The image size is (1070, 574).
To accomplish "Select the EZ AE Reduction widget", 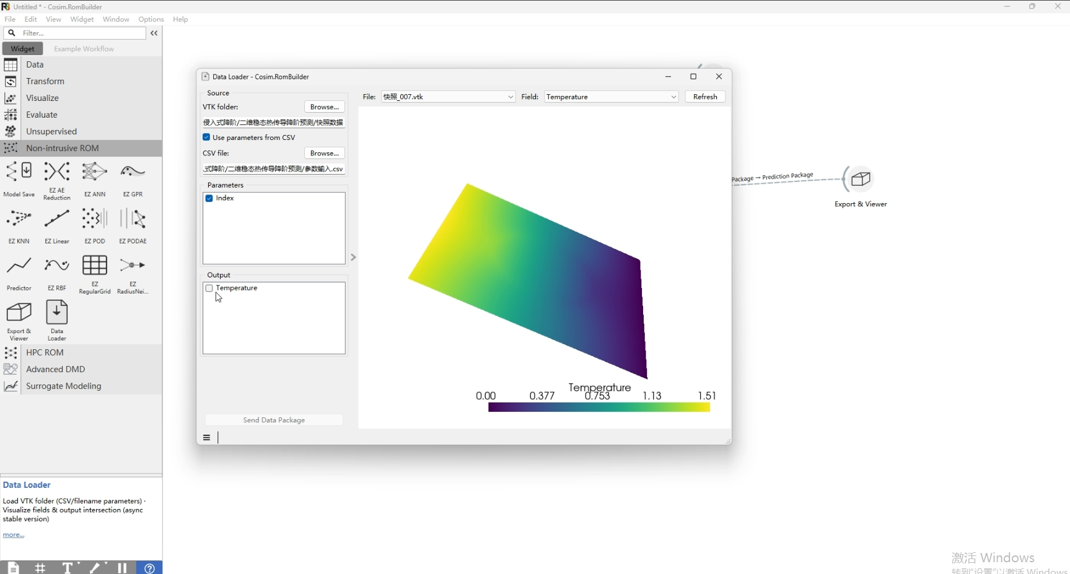I will pos(57,180).
